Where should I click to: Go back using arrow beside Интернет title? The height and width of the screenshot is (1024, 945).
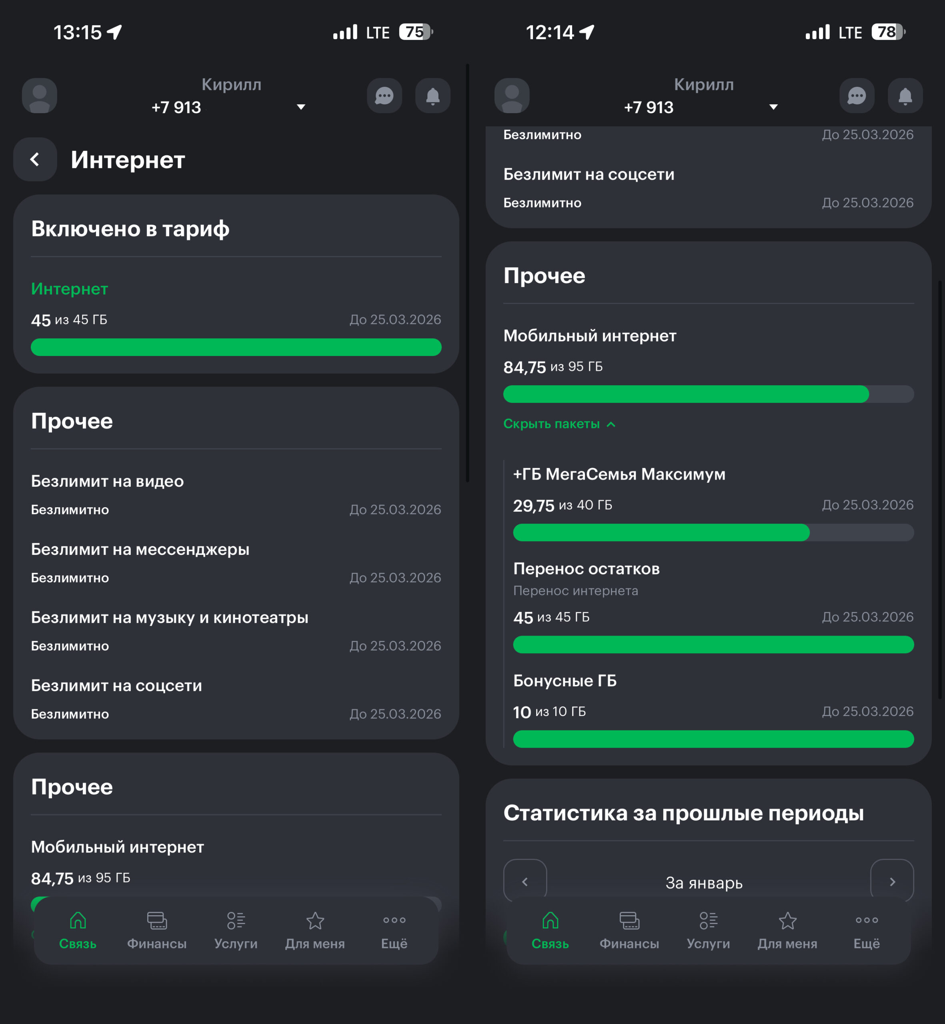(35, 160)
